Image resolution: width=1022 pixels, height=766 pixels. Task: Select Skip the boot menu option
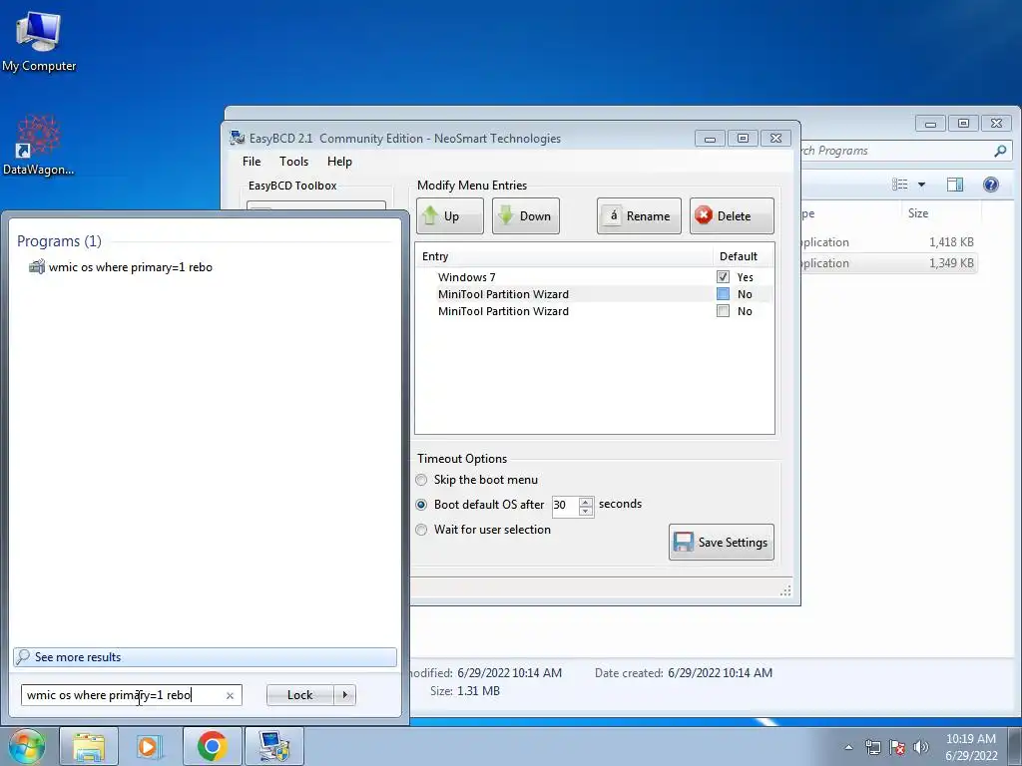422,480
